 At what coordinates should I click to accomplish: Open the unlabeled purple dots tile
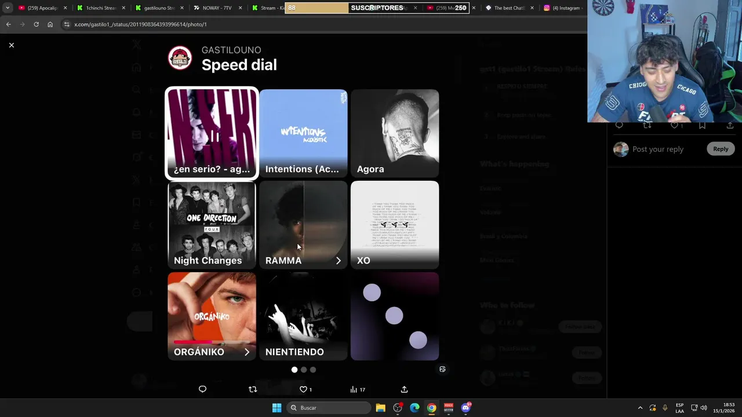click(x=395, y=316)
